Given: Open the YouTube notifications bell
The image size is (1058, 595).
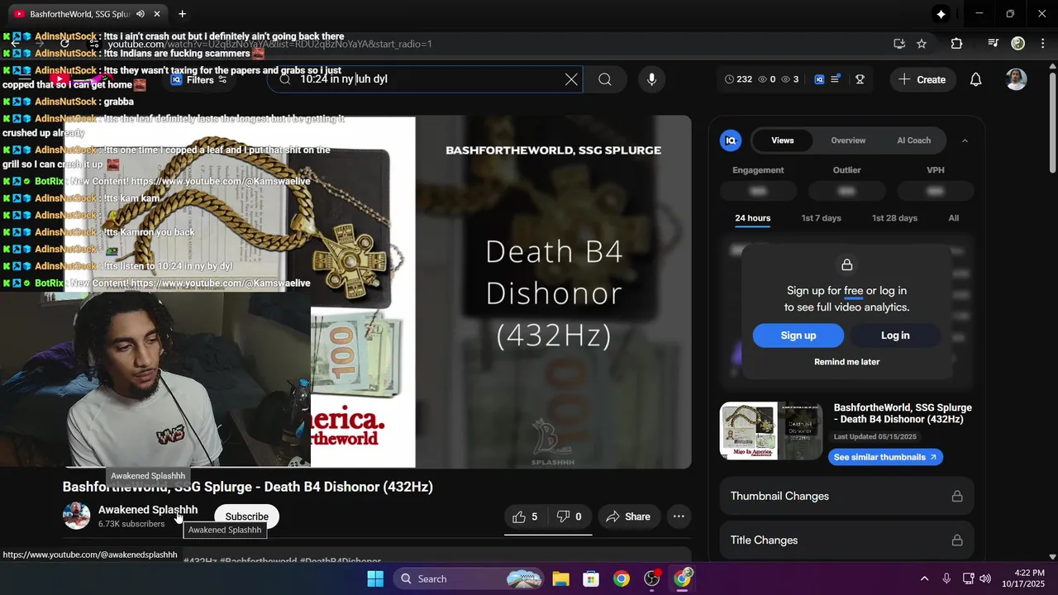Looking at the screenshot, I should pyautogui.click(x=975, y=79).
